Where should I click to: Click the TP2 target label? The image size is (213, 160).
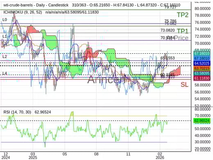pos(183,15)
